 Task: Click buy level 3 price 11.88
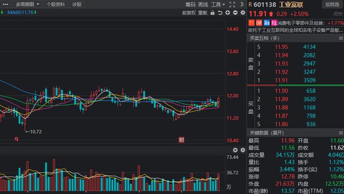pos(281,107)
